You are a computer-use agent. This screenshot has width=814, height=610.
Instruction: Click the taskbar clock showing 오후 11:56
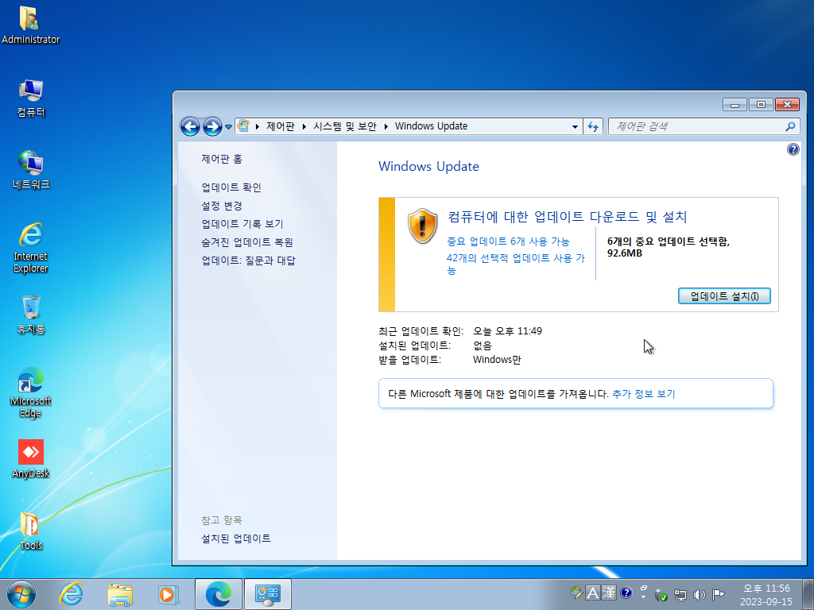point(766,595)
